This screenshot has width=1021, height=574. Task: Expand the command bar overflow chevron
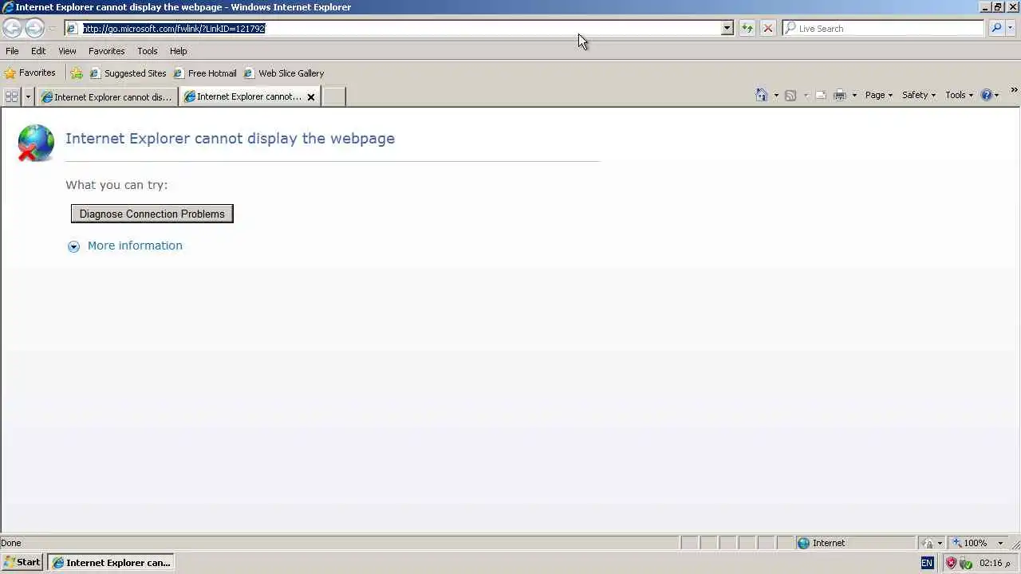(x=1014, y=90)
